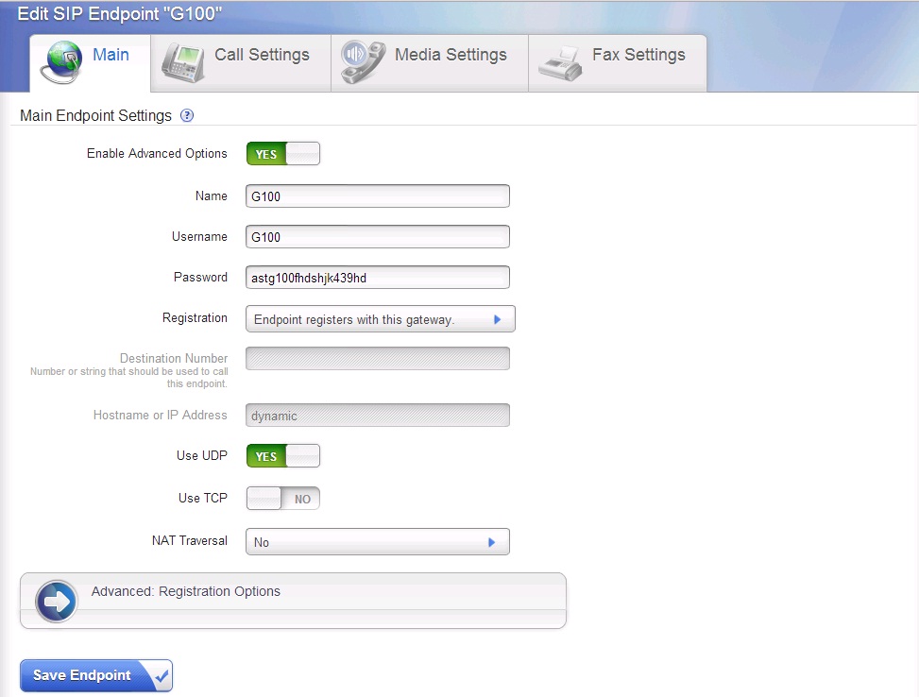Focus the Username text field
The image size is (919, 697).
pos(377,237)
